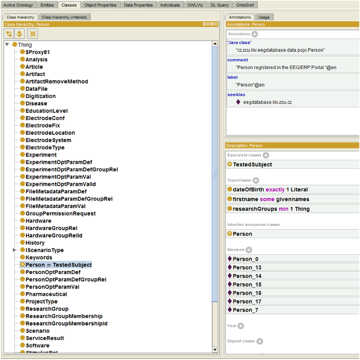
Task: Open the DL Query tab
Action: (x=220, y=5)
